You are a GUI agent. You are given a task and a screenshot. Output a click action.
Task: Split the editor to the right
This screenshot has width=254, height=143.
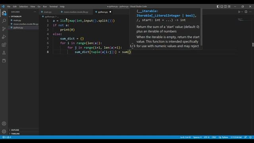pos(246,12)
